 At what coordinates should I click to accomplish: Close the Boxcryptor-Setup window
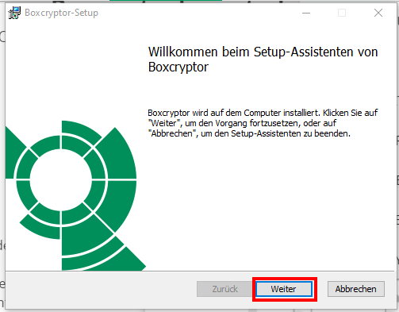378,13
